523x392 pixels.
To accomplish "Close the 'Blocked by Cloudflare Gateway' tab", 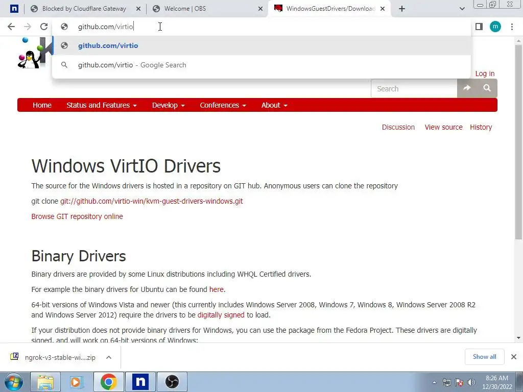I will (x=138, y=9).
